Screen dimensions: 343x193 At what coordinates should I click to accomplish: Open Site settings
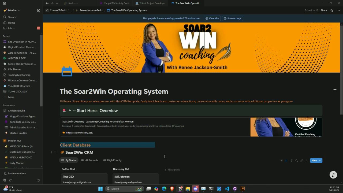(232, 18)
